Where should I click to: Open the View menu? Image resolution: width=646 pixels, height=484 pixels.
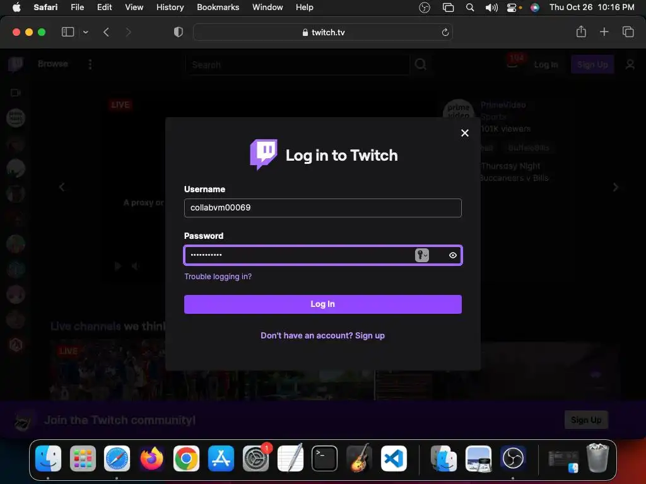tap(134, 7)
